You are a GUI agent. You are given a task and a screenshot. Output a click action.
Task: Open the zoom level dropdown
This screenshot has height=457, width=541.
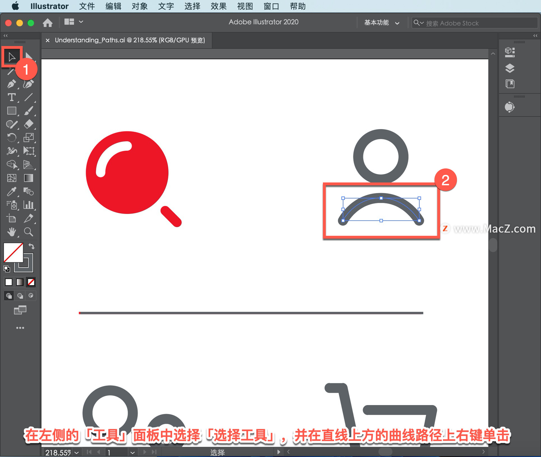pos(77,452)
